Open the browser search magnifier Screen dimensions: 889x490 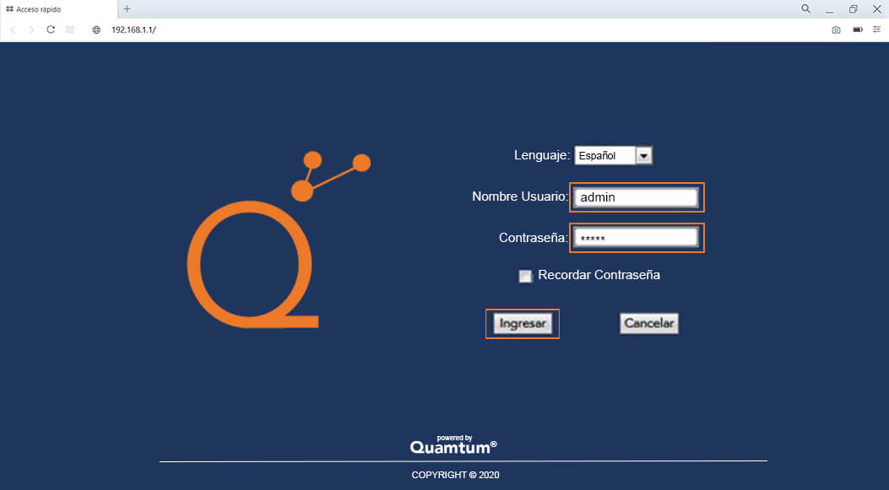(805, 8)
